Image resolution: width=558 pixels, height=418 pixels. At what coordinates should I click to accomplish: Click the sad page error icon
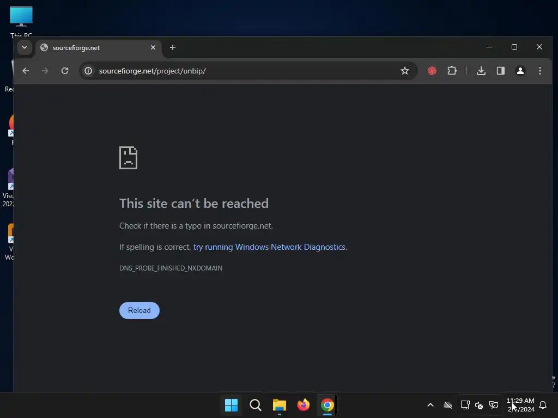pyautogui.click(x=128, y=158)
